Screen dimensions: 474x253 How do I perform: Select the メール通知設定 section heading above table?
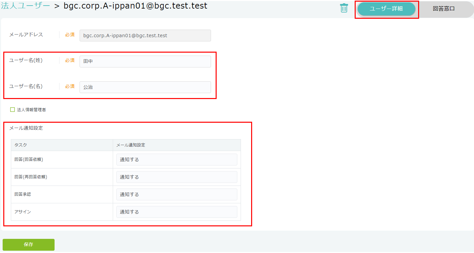tap(26, 128)
